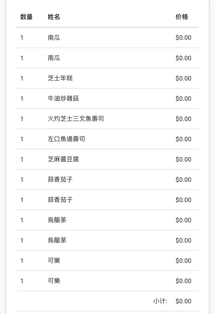Choose the 牛油炒雜菇 item name

63,98
